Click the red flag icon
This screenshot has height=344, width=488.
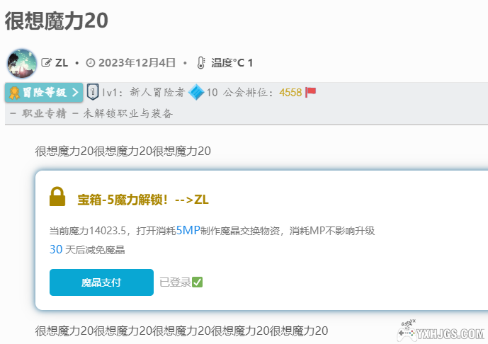coord(311,93)
